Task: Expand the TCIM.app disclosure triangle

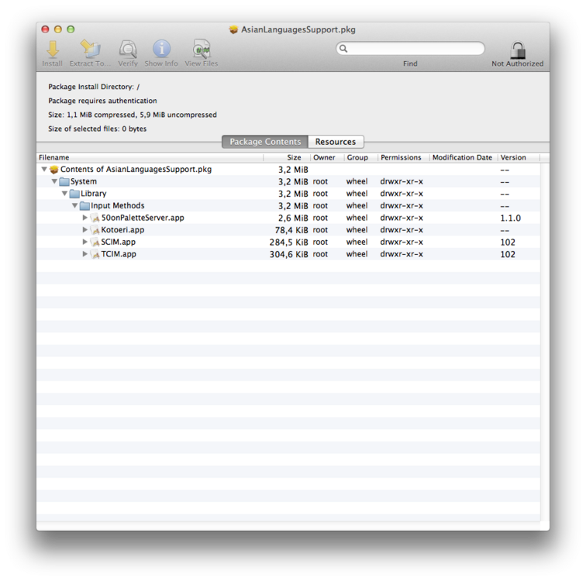Action: tap(85, 254)
